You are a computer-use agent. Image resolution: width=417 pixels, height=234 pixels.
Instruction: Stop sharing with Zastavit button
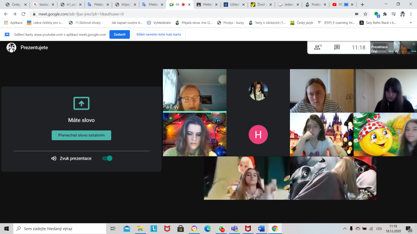point(120,34)
